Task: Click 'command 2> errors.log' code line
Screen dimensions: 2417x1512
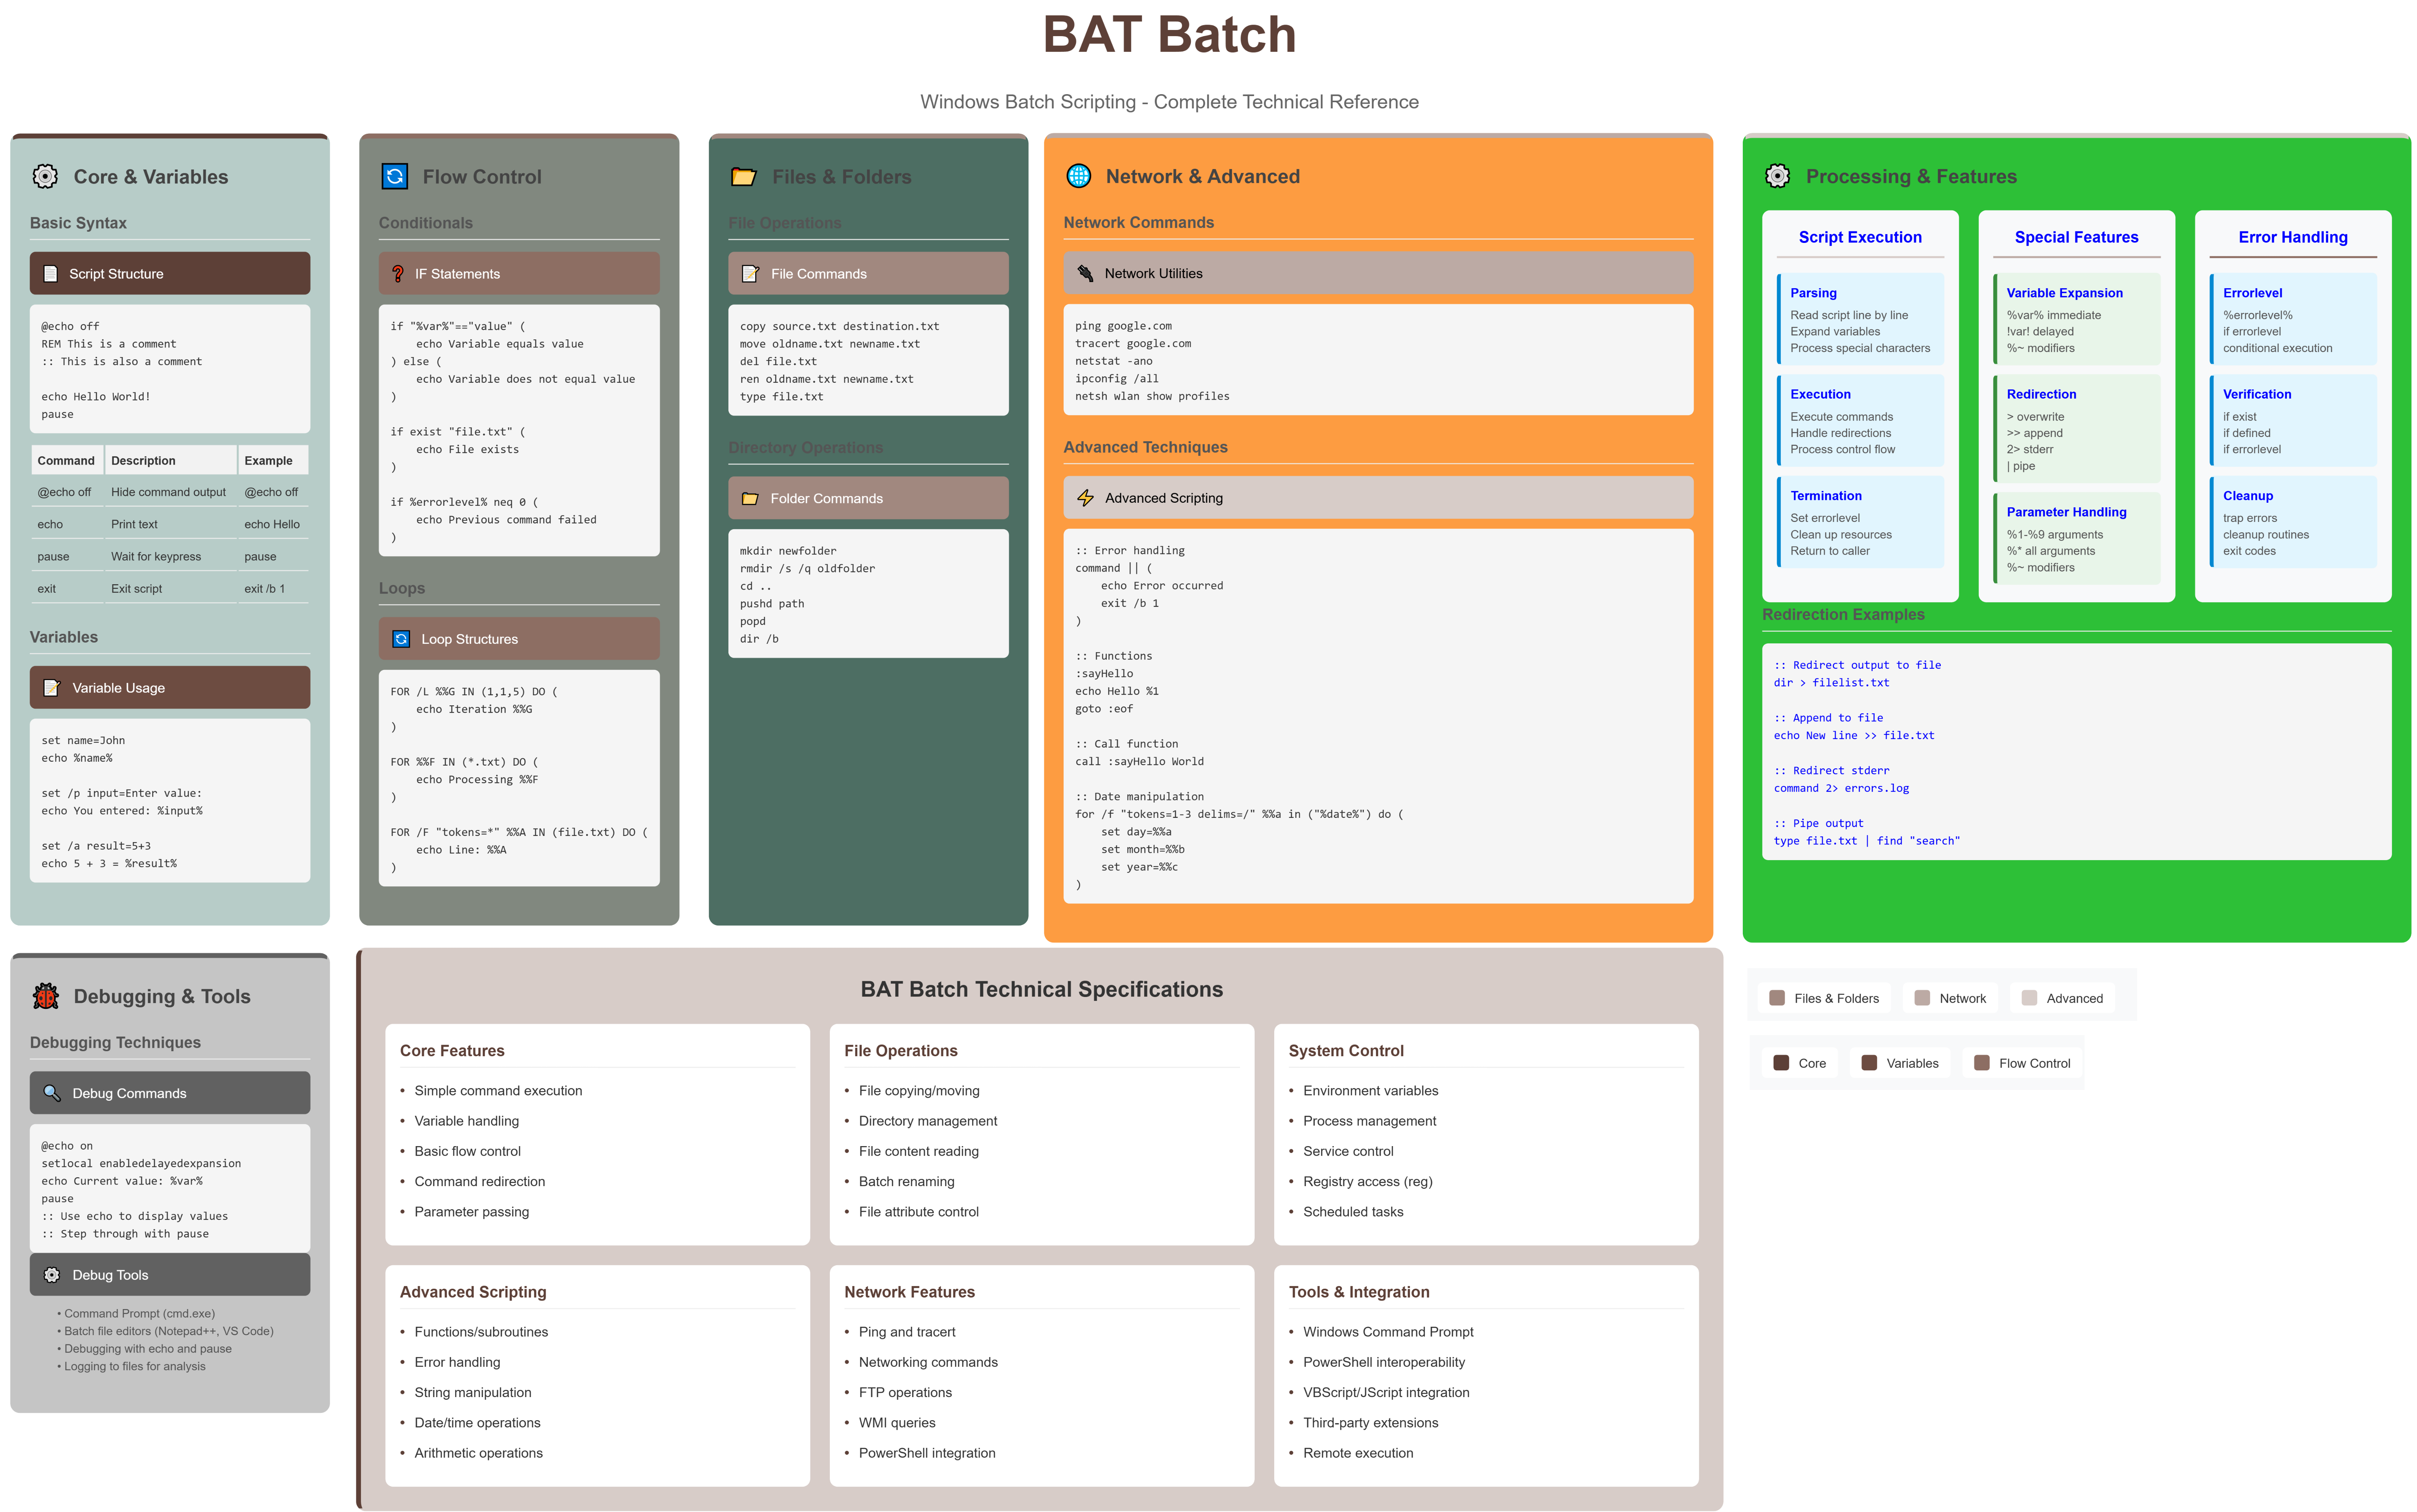Action: point(1841,788)
